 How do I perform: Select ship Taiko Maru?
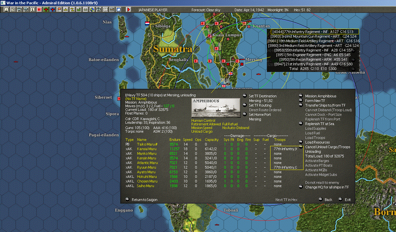tap(147, 144)
